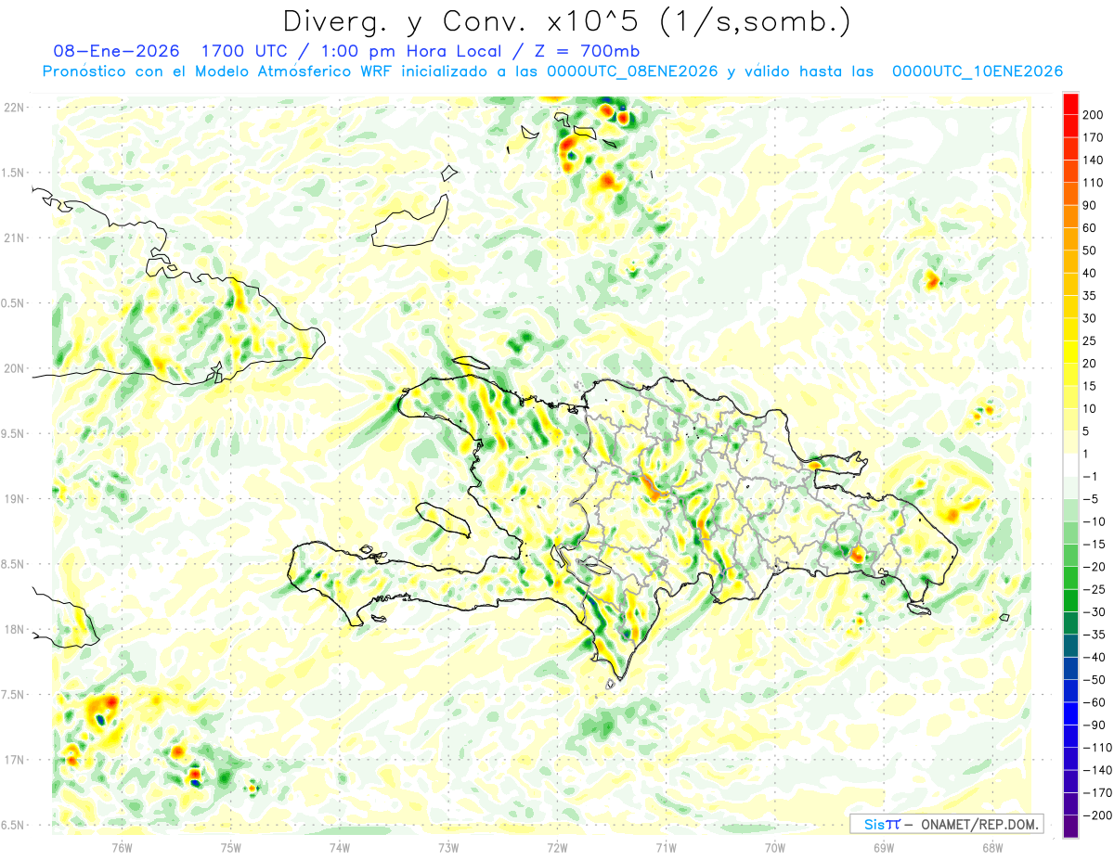This screenshot has height=860, width=1114.
Task: Click the positive '90' color scale value
Action: (1090, 205)
